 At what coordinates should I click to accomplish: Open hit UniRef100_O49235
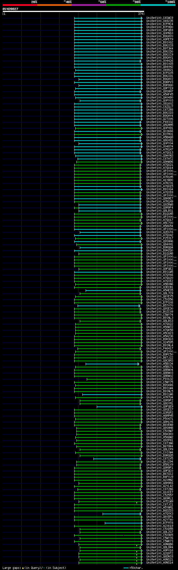pyautogui.click(x=160, y=21)
